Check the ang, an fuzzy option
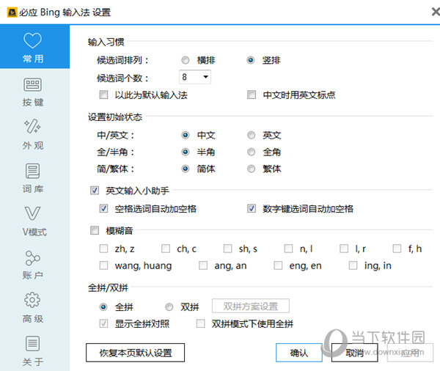Screen dimensions: 440x371 tap(203, 265)
